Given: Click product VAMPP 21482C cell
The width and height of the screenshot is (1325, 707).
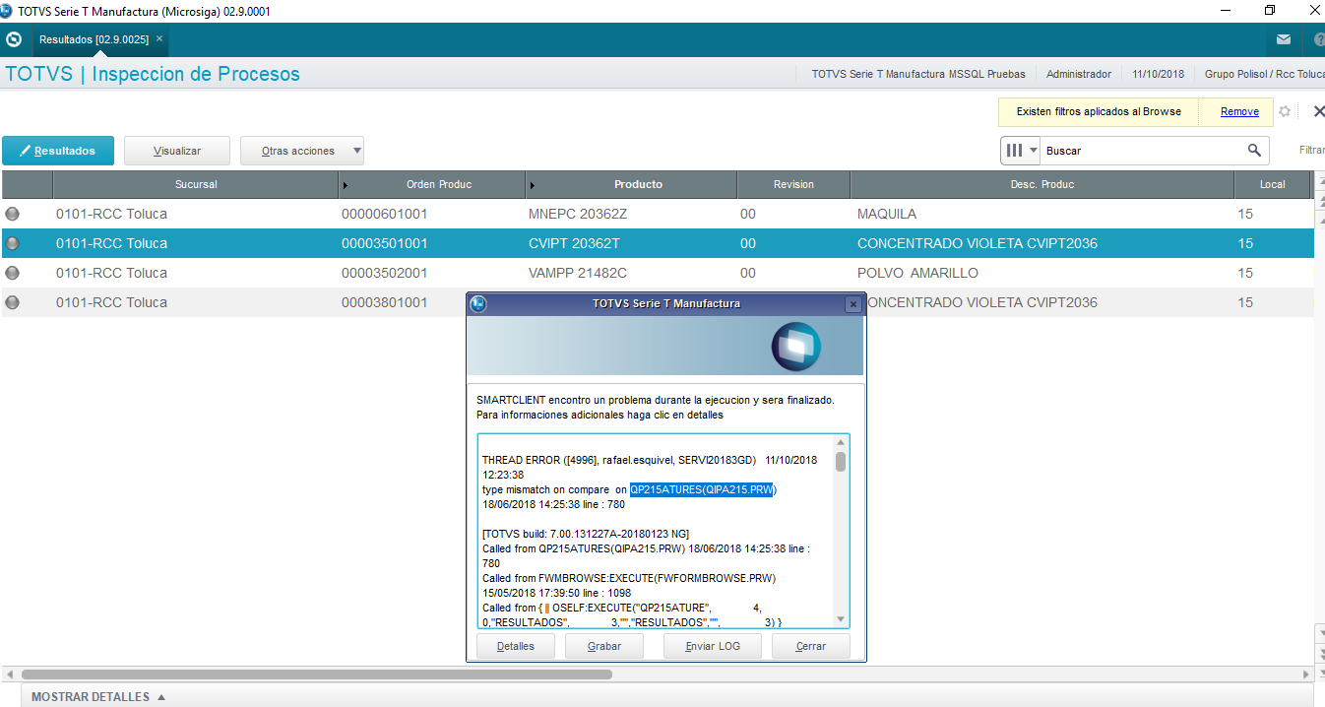Looking at the screenshot, I should (578, 273).
